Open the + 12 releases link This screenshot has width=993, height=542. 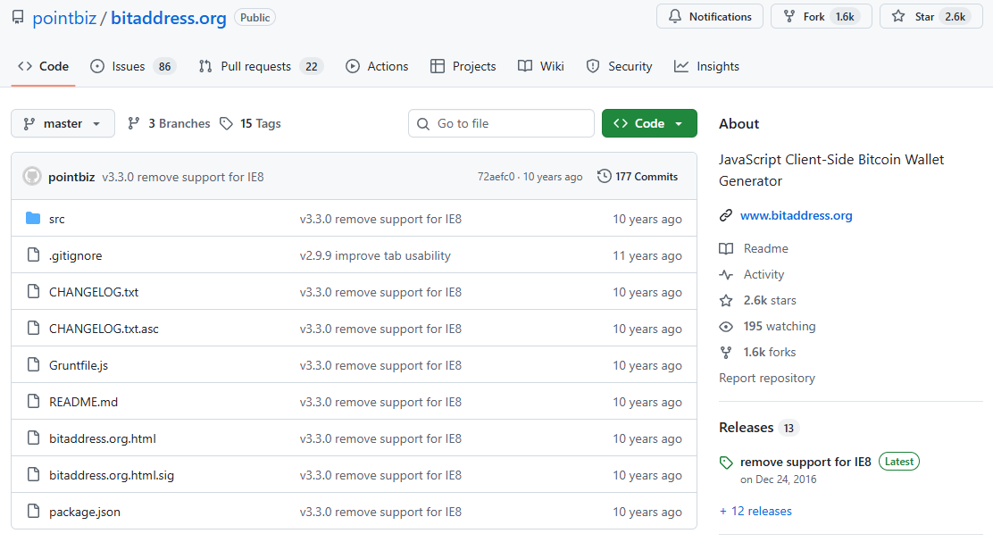[x=755, y=511]
